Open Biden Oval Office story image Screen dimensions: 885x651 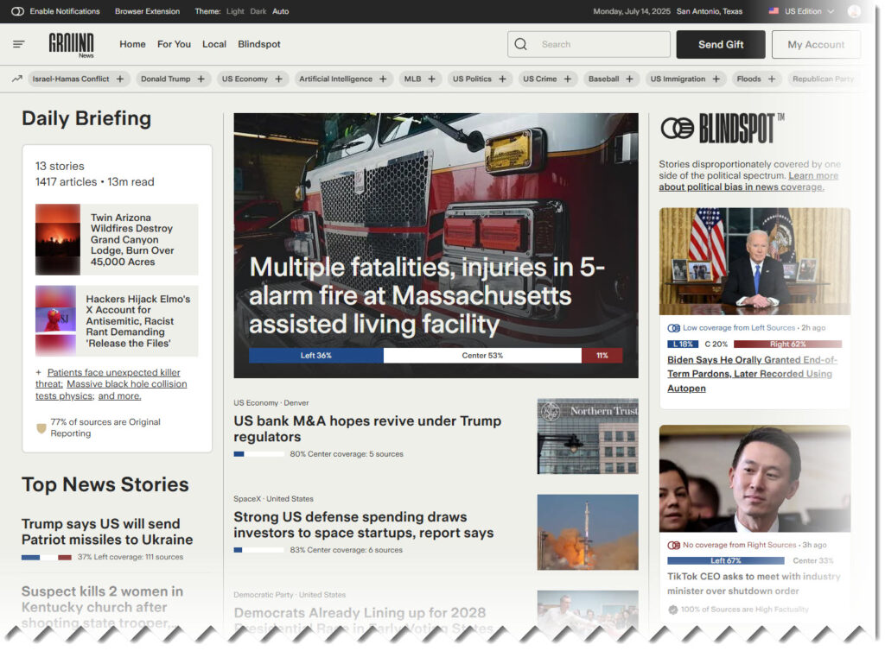click(754, 261)
